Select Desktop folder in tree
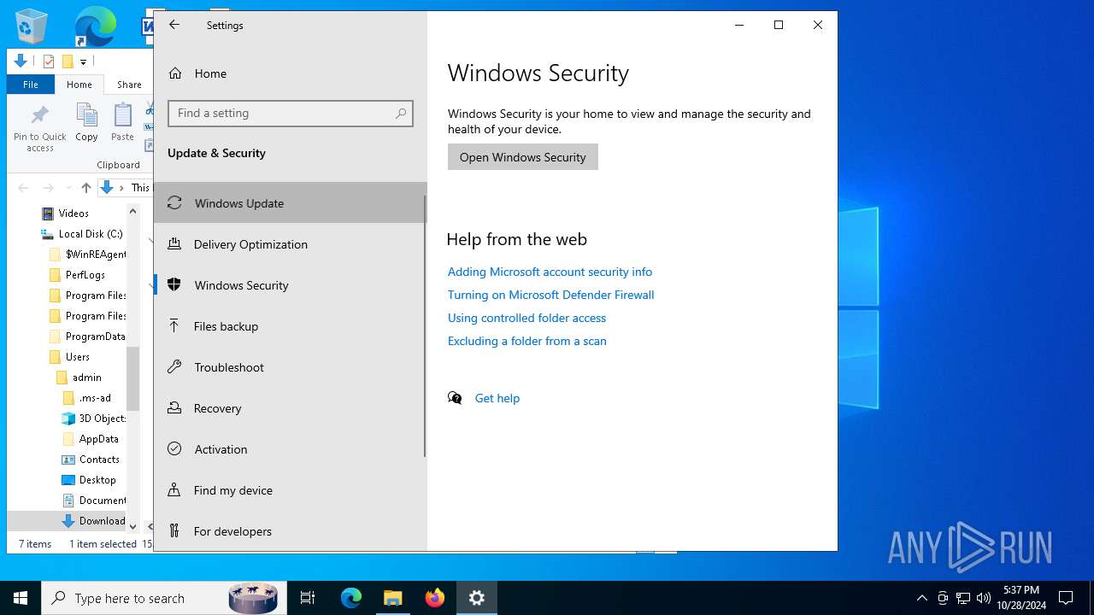 (97, 479)
